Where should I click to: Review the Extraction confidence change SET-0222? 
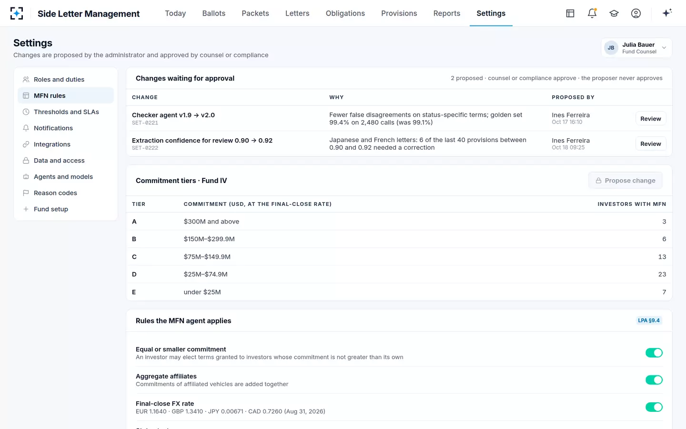coord(651,144)
